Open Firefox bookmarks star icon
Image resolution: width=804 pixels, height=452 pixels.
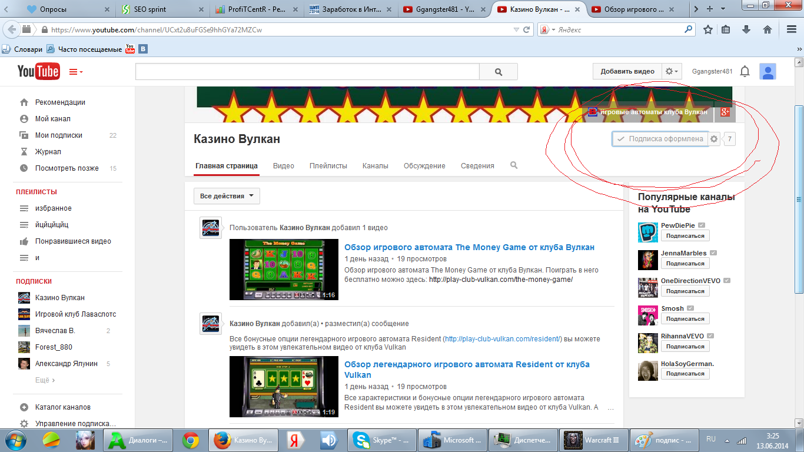pyautogui.click(x=708, y=29)
